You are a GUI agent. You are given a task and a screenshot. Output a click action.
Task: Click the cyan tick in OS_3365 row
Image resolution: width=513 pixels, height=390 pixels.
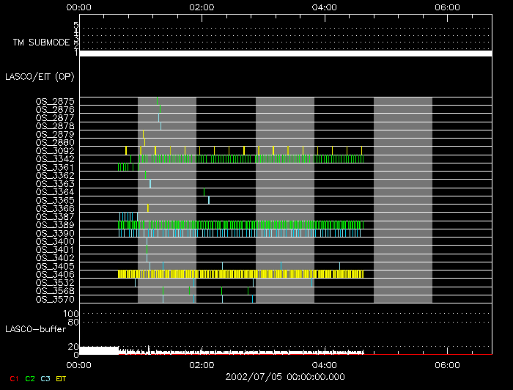(209, 200)
